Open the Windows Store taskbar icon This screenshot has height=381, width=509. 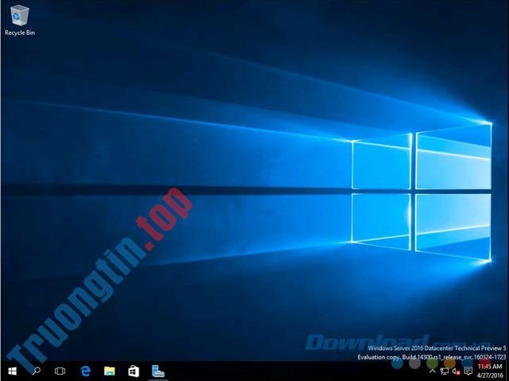(134, 371)
